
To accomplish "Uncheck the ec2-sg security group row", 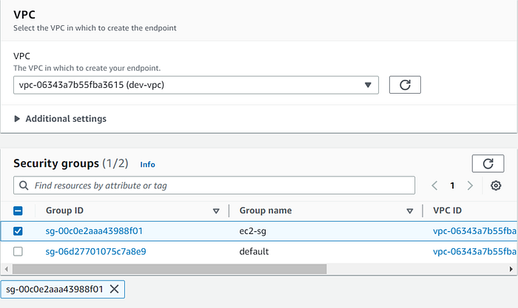I will [x=18, y=230].
